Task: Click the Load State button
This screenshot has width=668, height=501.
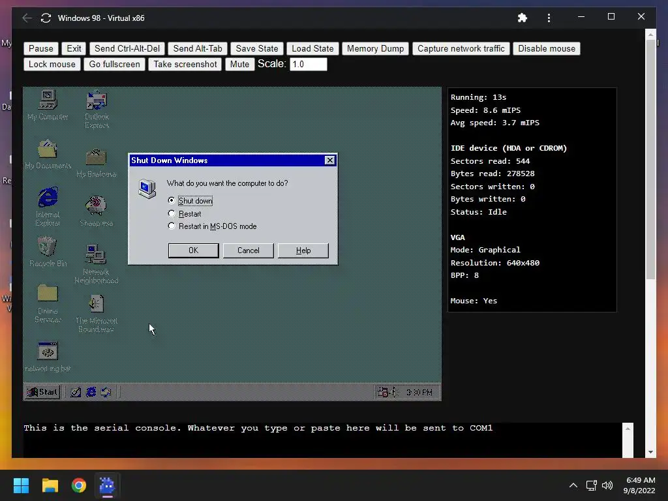Action: (312, 48)
